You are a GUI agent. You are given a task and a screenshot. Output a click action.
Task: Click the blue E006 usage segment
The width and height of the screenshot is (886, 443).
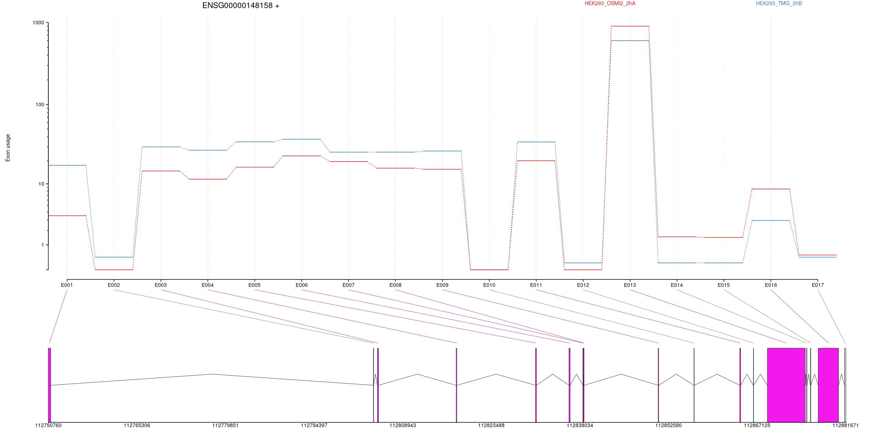(302, 139)
